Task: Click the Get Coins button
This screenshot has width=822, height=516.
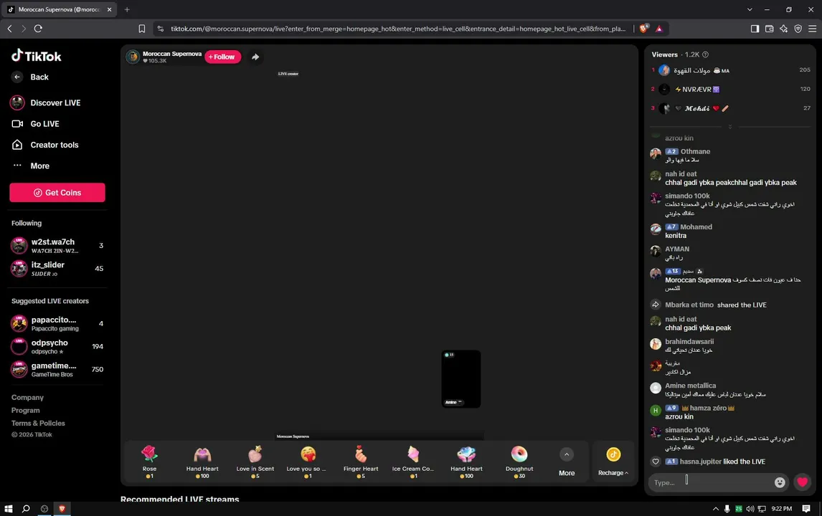Action: tap(57, 192)
